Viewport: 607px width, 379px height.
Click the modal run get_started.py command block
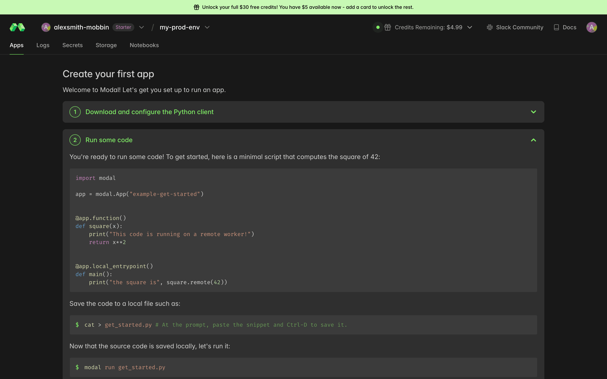(303, 367)
